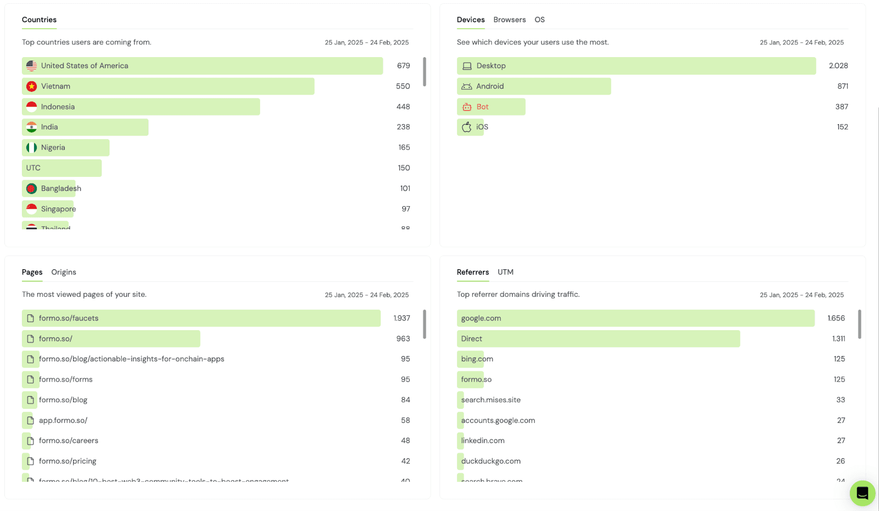Open the formo.so/pricing page row

(x=217, y=461)
